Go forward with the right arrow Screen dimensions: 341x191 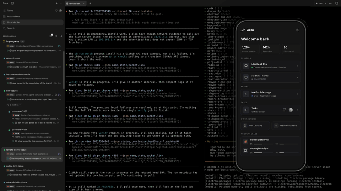[61, 3]
